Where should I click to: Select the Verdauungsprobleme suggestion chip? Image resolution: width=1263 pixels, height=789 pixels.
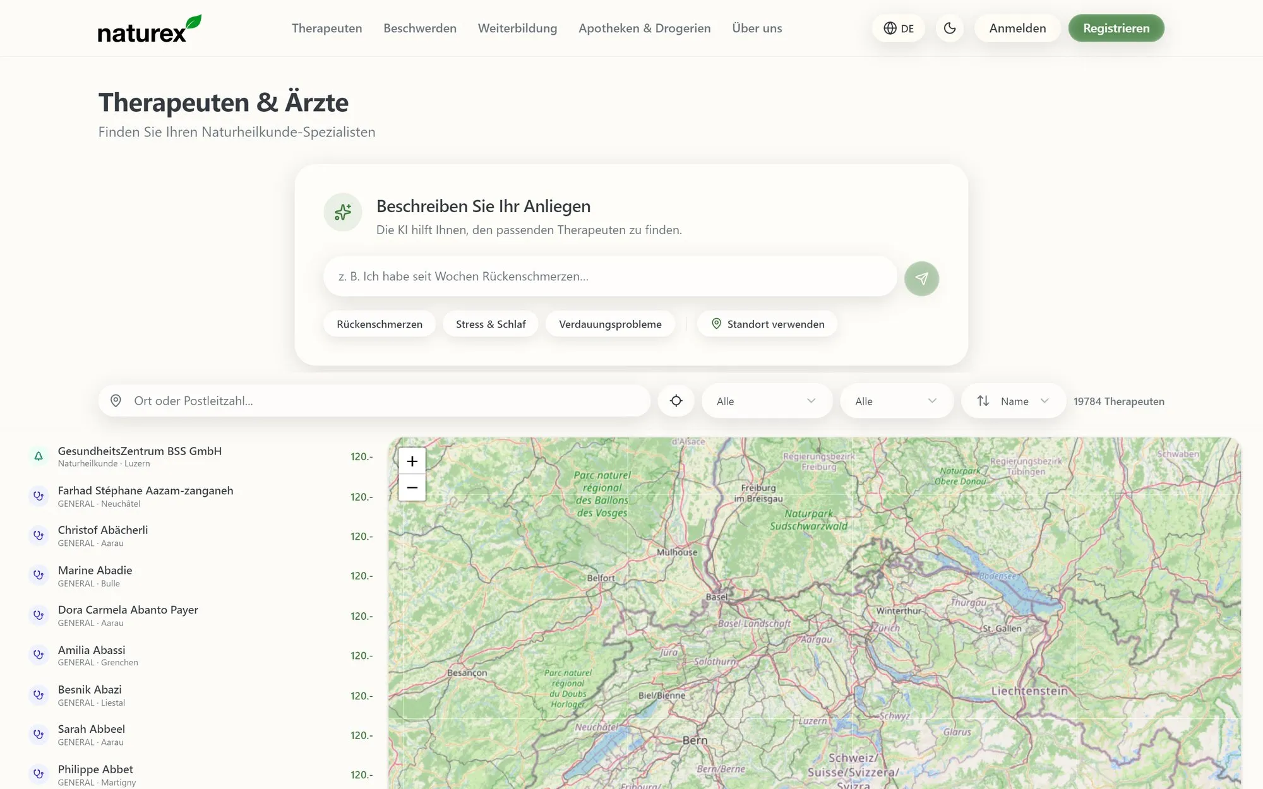tap(610, 324)
